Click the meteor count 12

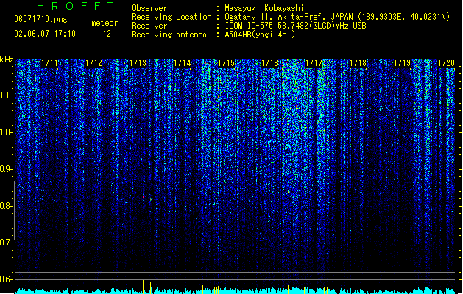pos(107,34)
